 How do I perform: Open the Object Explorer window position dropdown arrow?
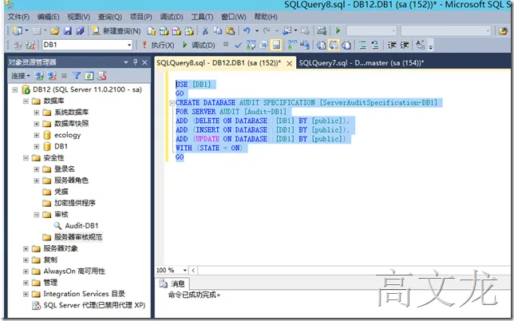click(x=126, y=62)
